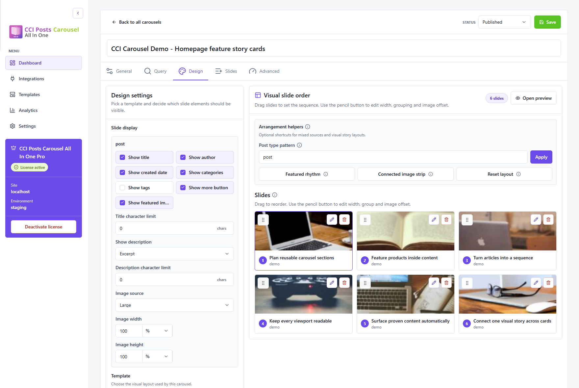Click the Post type pattern input field

click(393, 157)
